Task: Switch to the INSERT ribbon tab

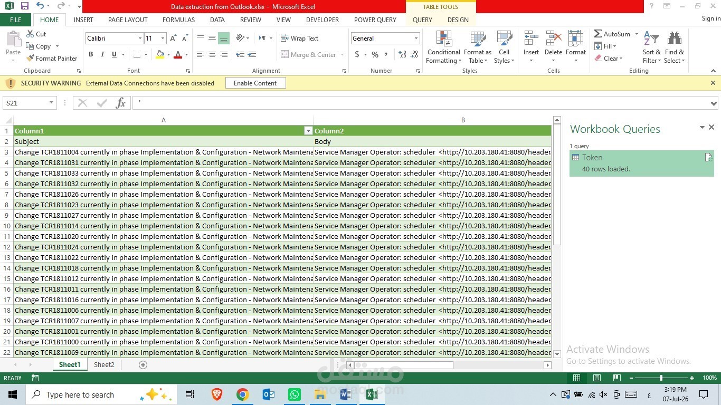Action: point(83,20)
